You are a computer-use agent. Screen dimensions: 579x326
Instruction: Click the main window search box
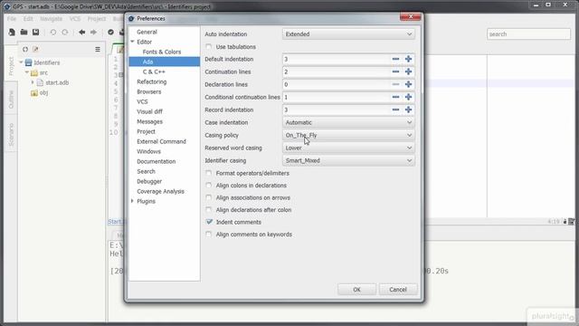tap(528, 34)
